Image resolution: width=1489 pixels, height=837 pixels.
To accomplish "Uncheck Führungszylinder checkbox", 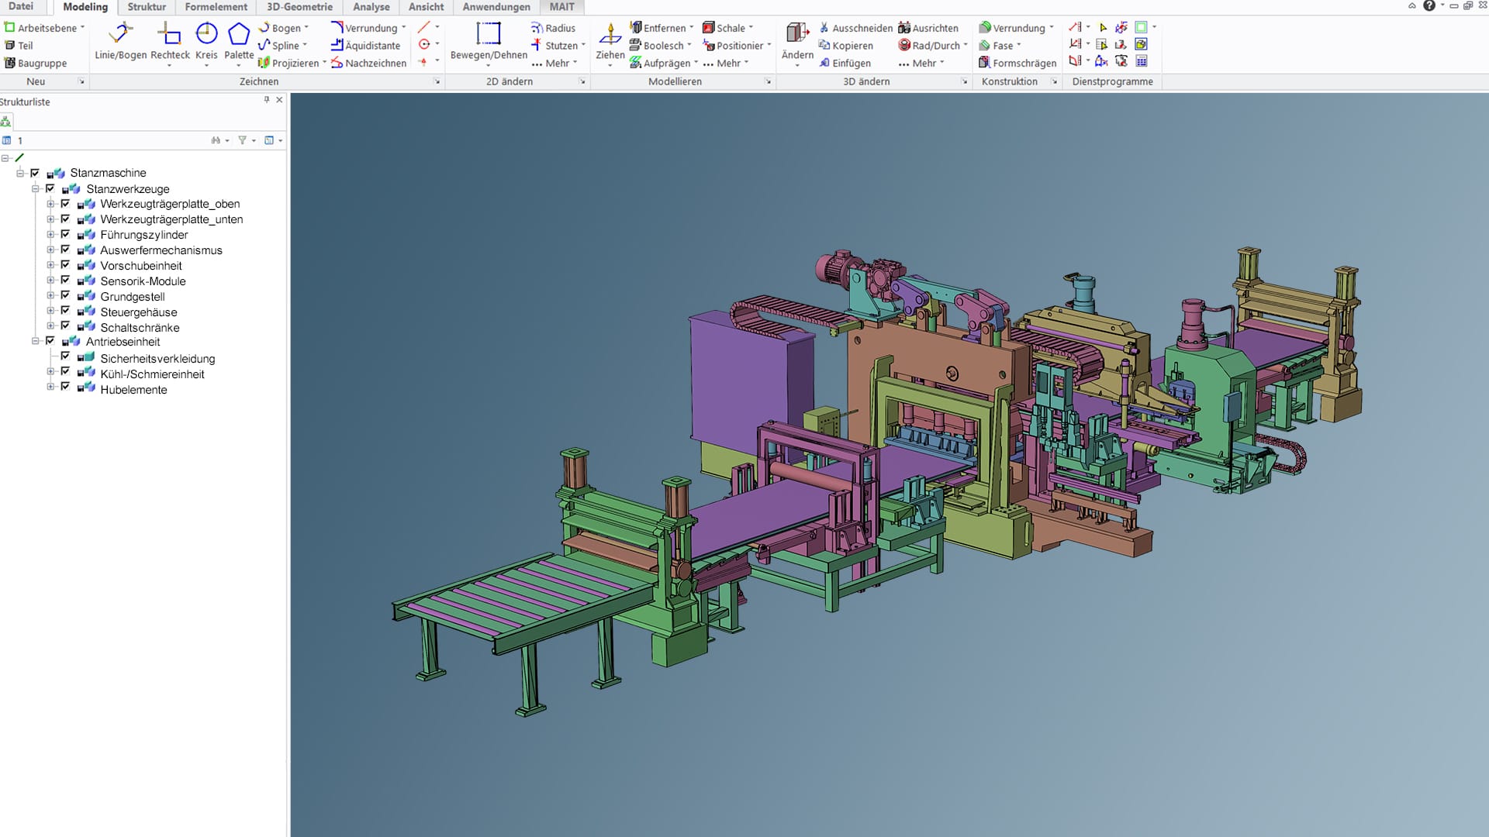I will click(x=65, y=234).
